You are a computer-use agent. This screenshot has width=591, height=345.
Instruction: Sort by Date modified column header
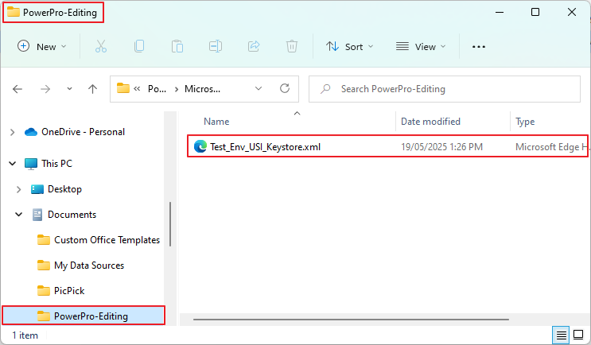point(430,122)
